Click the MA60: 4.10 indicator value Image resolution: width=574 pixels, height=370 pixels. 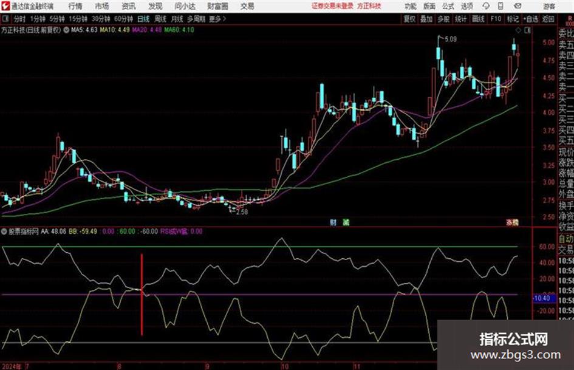(179, 30)
